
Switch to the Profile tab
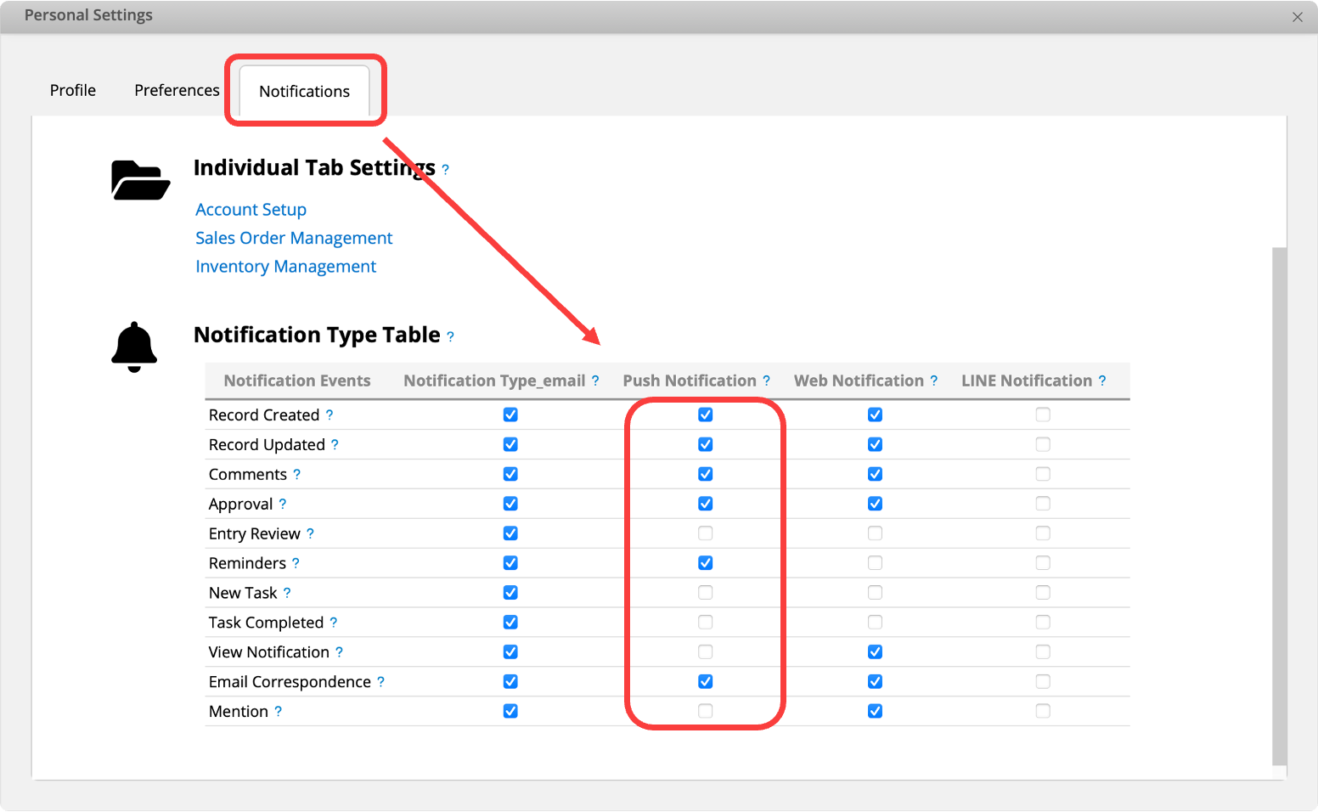pos(73,90)
